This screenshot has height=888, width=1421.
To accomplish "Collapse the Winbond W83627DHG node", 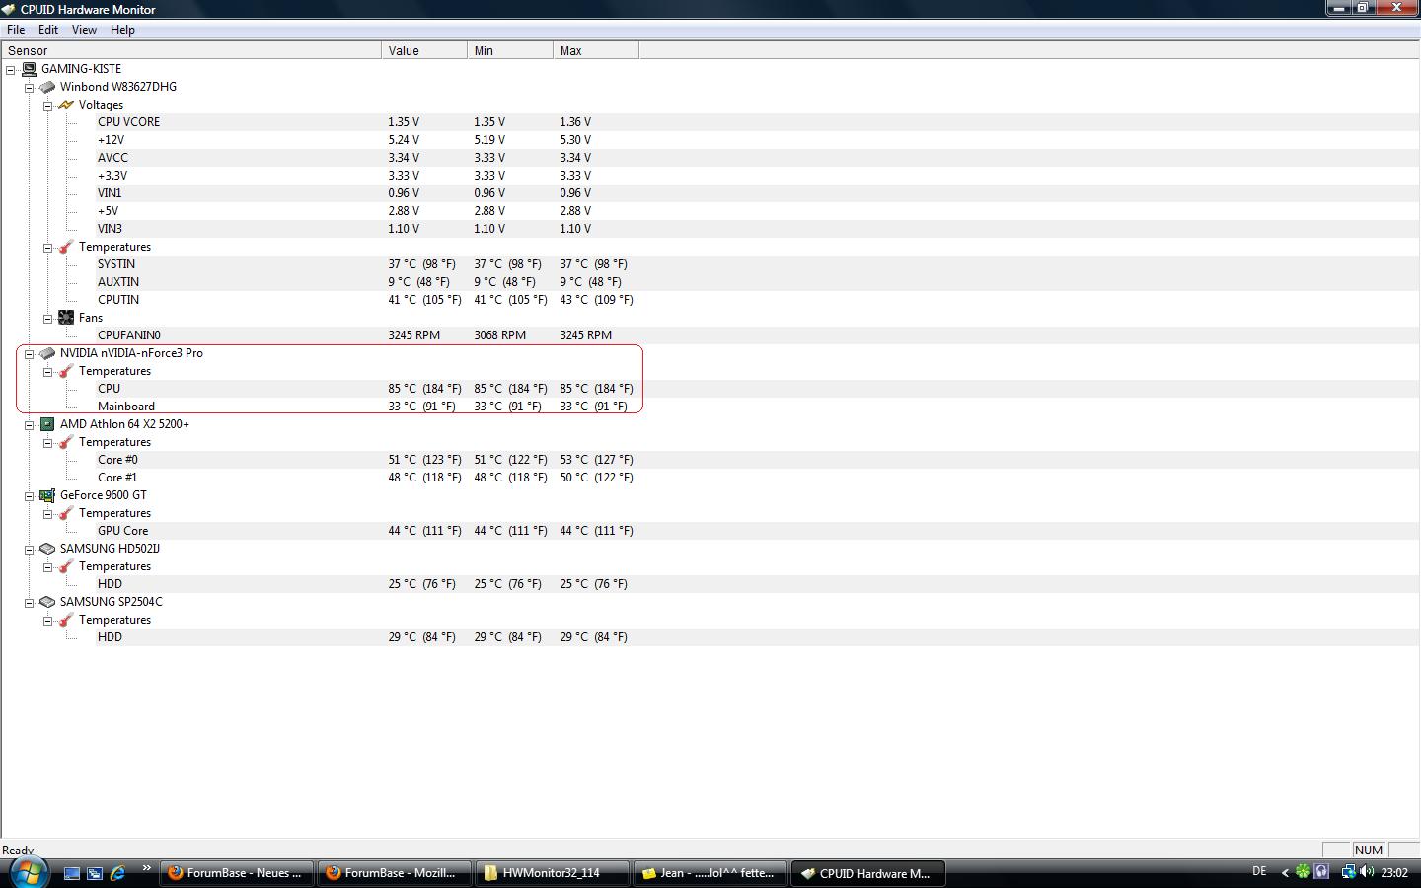I will [30, 88].
